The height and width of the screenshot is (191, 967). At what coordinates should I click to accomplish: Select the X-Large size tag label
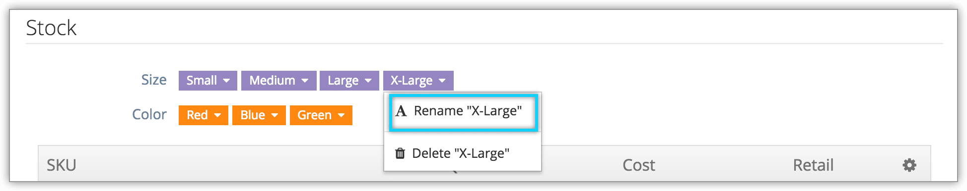412,81
